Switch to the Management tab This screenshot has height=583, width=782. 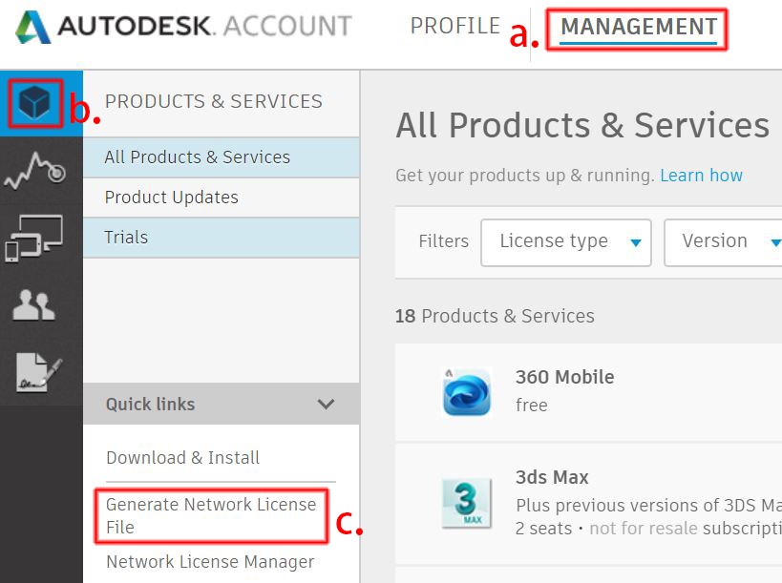[x=638, y=28]
